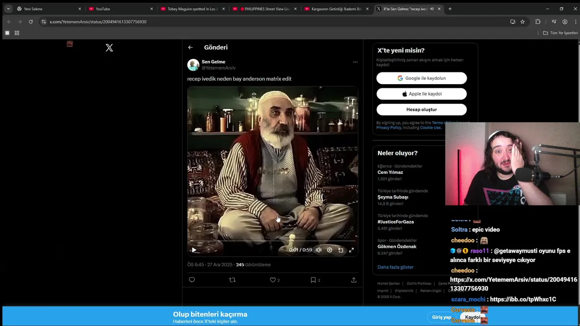The height and width of the screenshot is (326, 580).
Task: Click the X logo home icon
Action: coord(109,48)
